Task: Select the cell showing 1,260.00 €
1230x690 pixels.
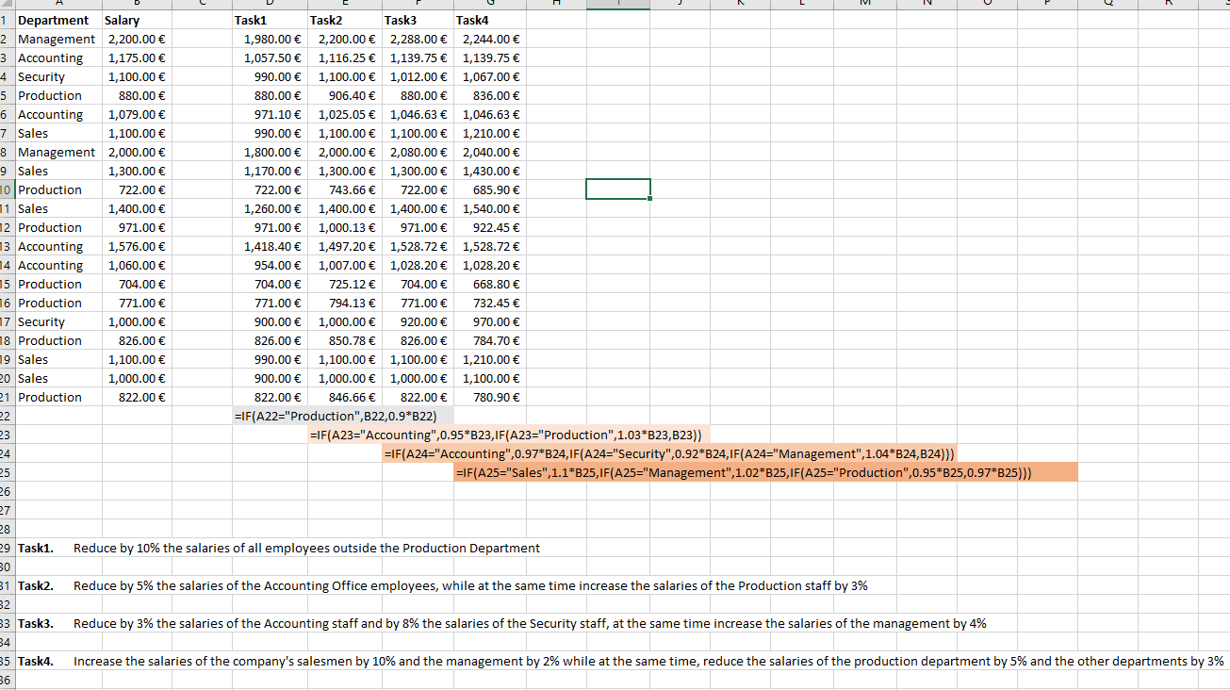Action: pos(271,208)
